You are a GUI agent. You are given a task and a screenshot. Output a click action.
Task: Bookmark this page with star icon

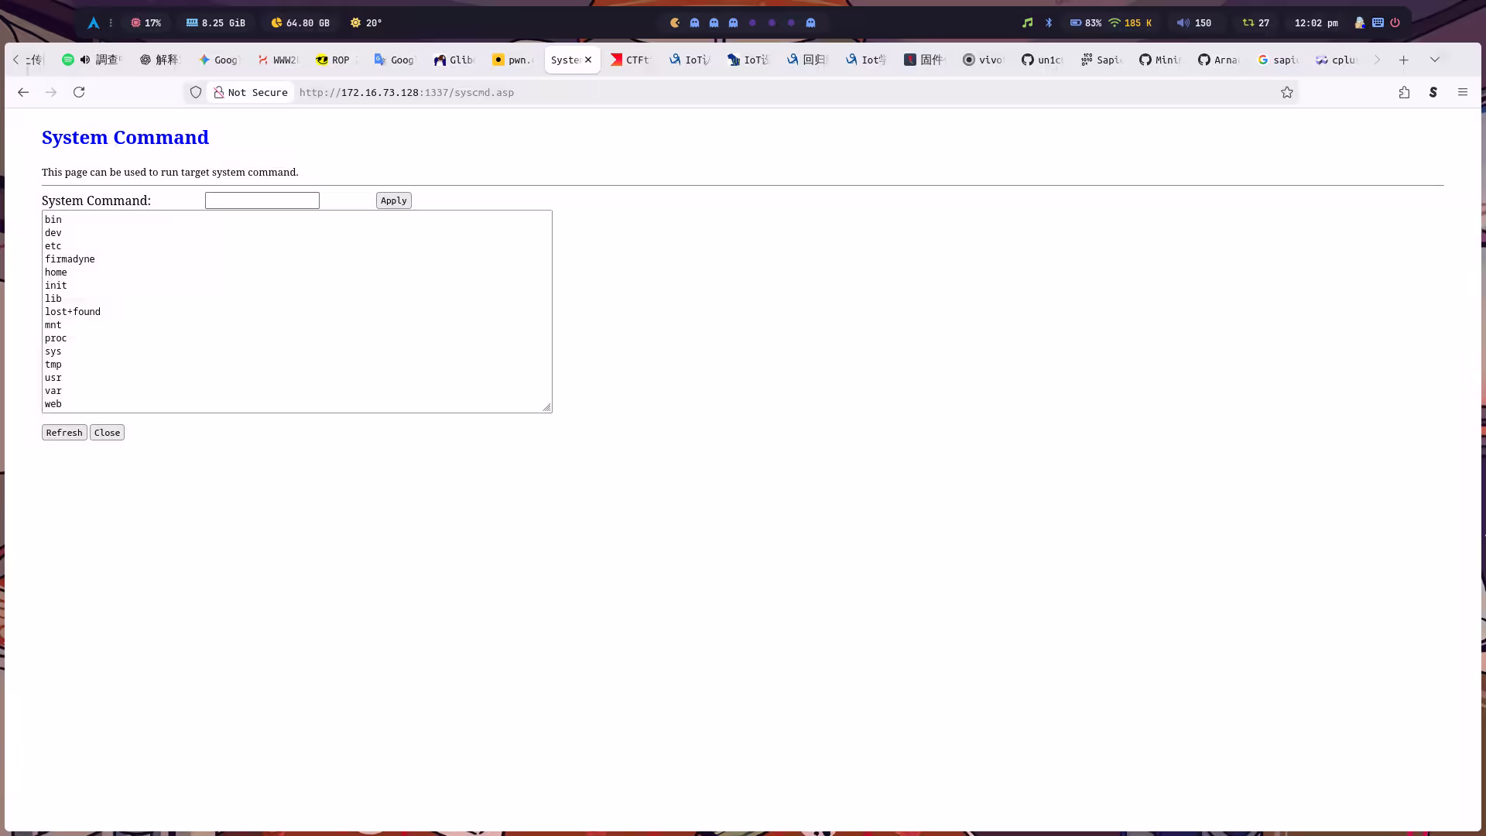click(1286, 92)
